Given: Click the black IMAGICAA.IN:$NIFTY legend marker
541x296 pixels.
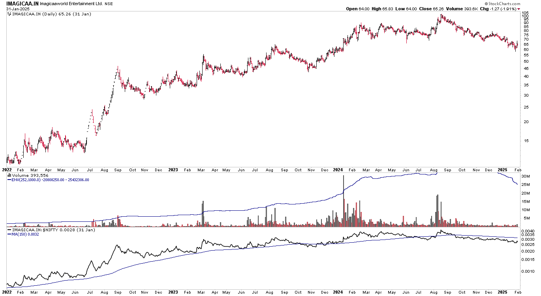Looking at the screenshot, I should point(9,229).
